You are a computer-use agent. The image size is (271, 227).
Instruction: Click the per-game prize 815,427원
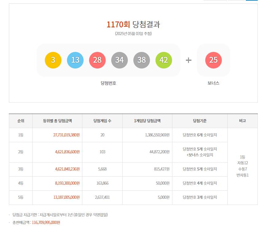pyautogui.click(x=162, y=169)
